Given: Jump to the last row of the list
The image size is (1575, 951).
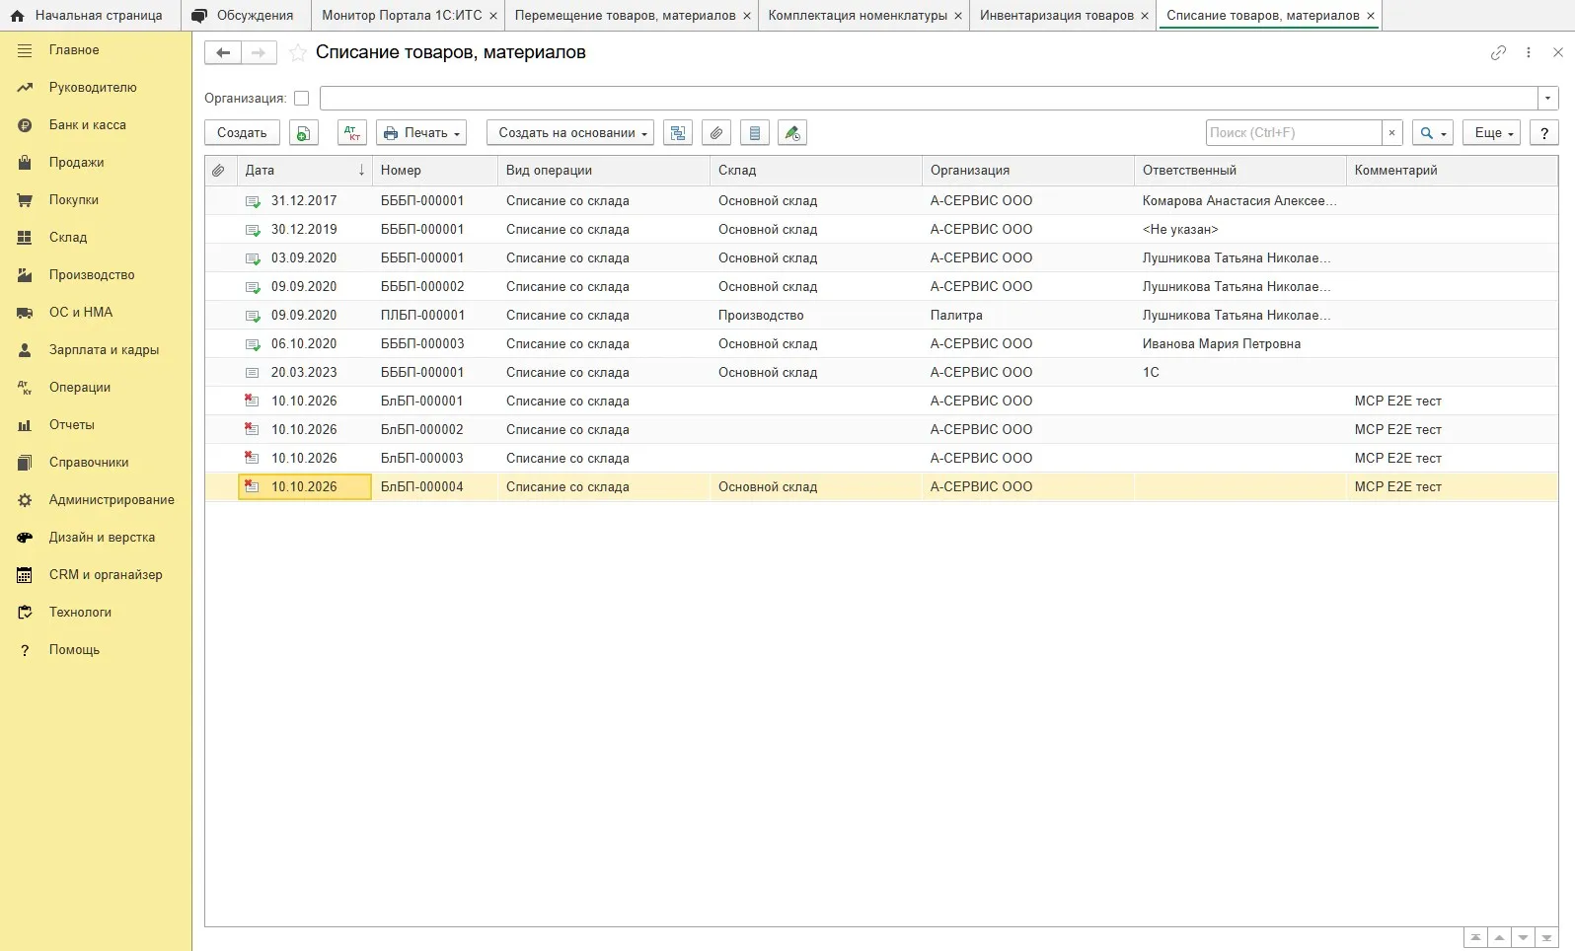Looking at the screenshot, I should [x=1546, y=938].
